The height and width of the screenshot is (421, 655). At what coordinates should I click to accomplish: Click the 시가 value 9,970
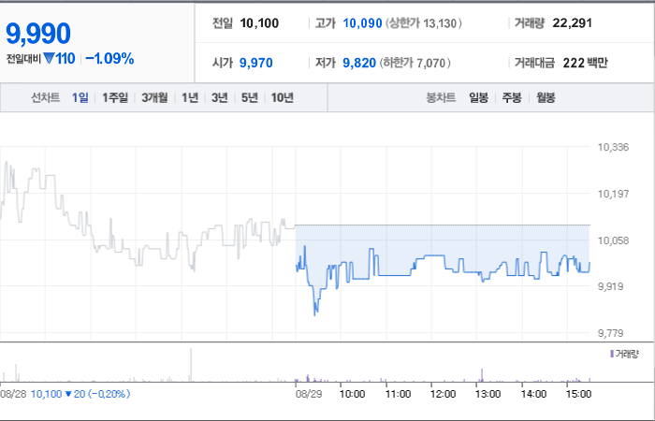pyautogui.click(x=256, y=63)
